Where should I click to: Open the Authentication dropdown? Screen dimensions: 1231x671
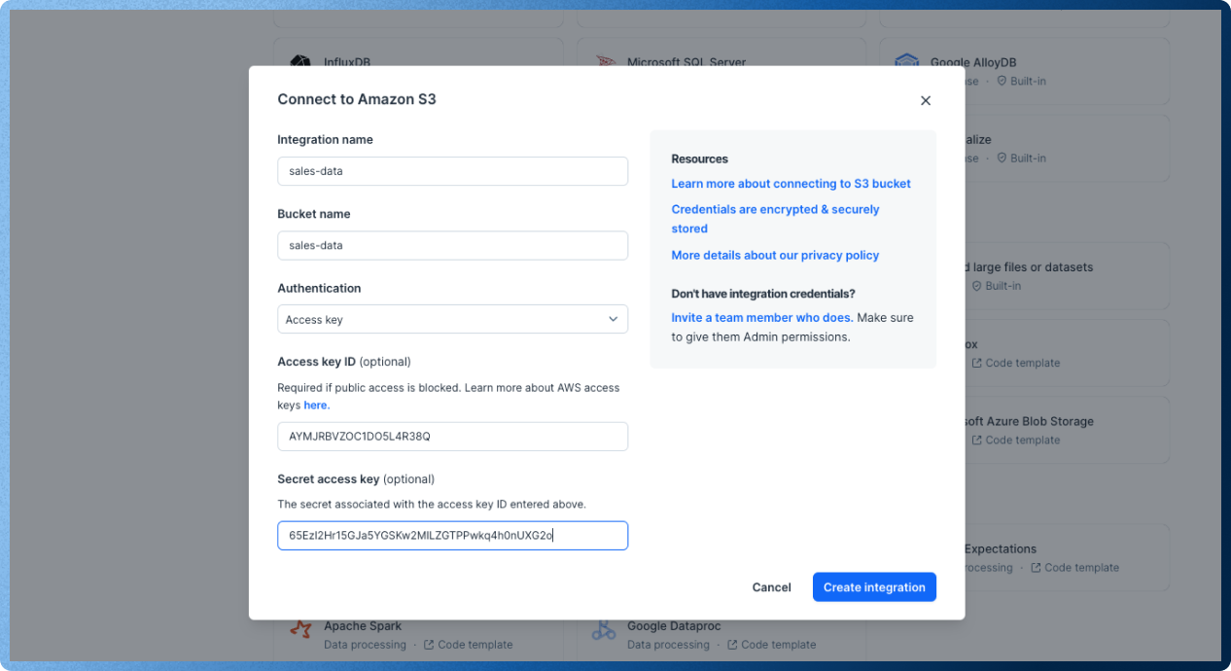click(452, 319)
